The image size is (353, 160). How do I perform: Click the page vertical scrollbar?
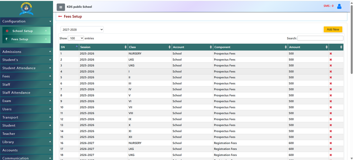coord(352,39)
